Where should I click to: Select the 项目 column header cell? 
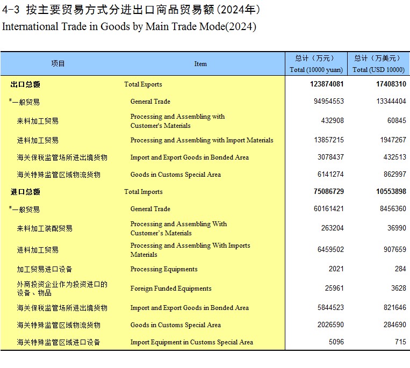(58, 63)
